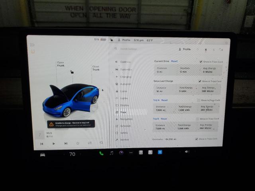The width and height of the screenshot is (255, 191).
Task: Open the Phone app in the bottom bar
Action: [x=101, y=153]
